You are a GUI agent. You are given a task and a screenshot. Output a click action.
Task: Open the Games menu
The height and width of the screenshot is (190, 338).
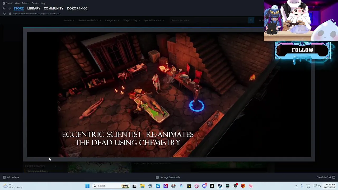click(35, 3)
